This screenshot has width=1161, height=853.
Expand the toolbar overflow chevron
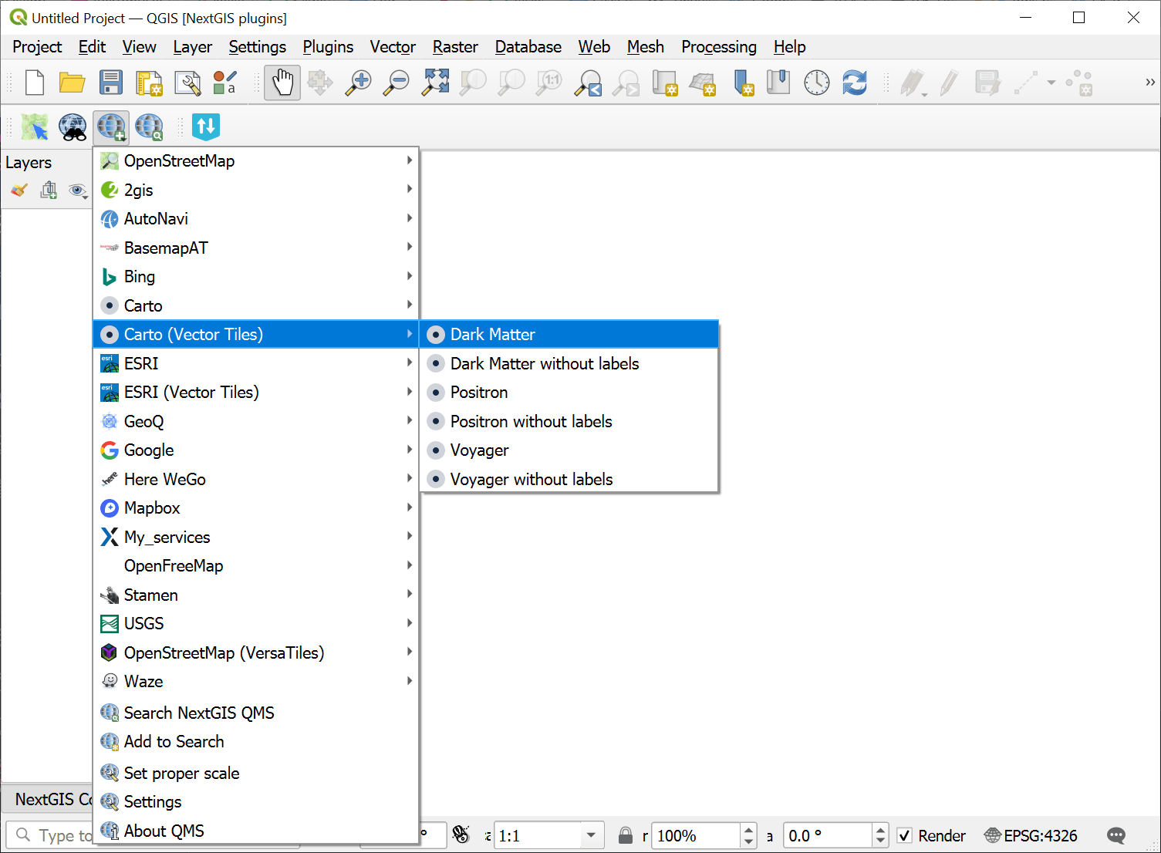click(x=1149, y=83)
